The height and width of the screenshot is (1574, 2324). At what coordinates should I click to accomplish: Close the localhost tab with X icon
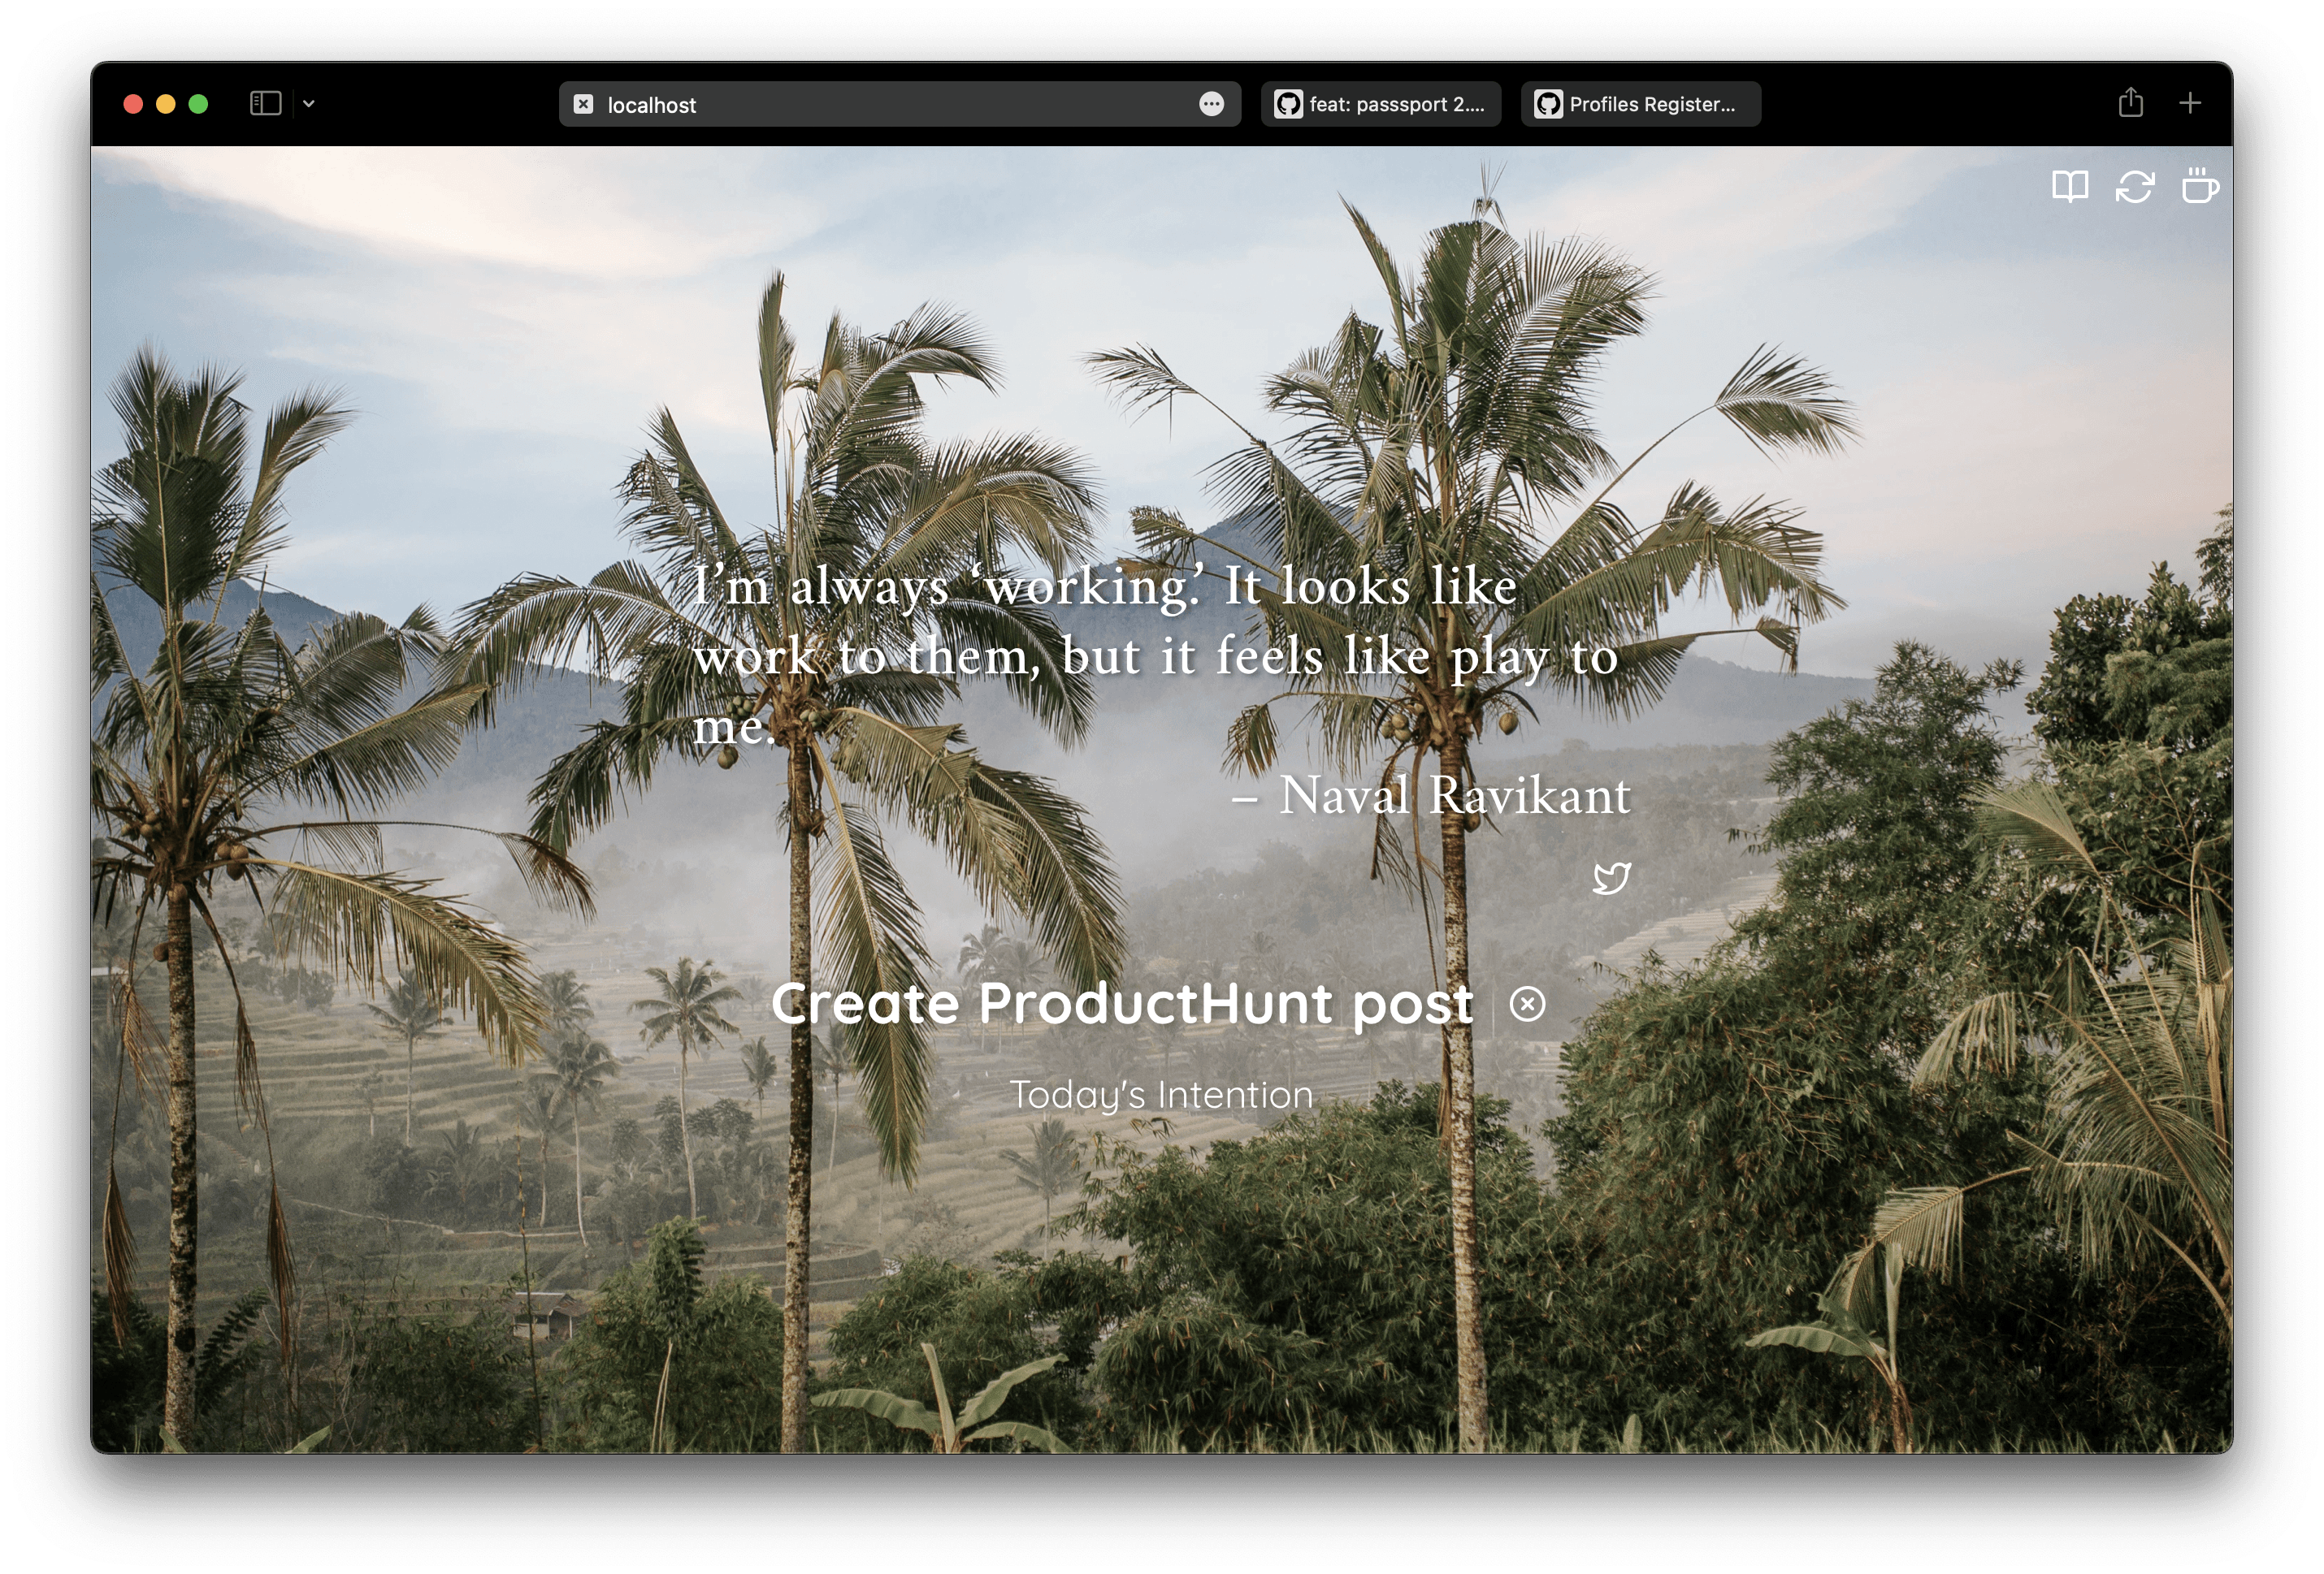[583, 104]
